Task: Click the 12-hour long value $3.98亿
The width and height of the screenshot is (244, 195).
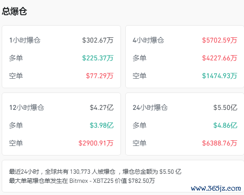Action: [x=101, y=126]
